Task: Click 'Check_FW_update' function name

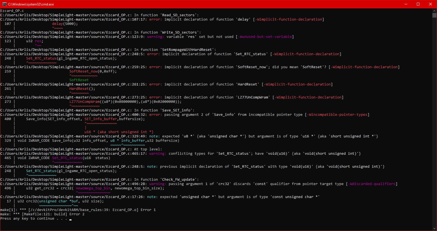Action: 178,180
